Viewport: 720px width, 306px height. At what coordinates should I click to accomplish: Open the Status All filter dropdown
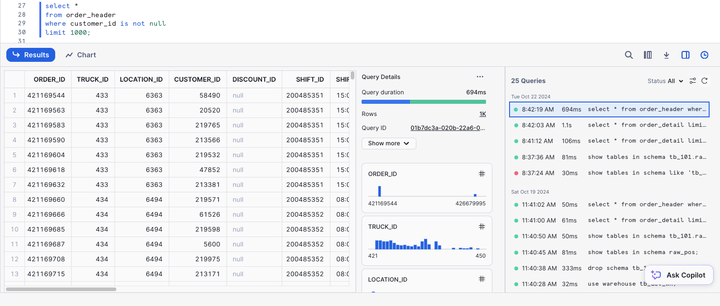(665, 81)
